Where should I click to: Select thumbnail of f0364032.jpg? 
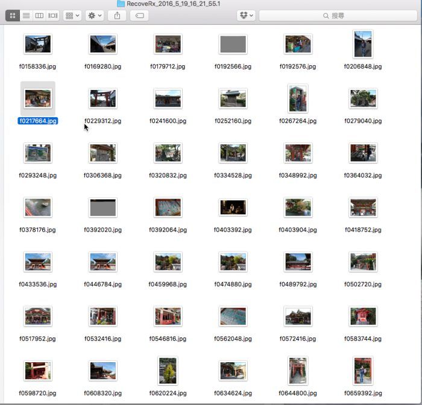click(363, 153)
